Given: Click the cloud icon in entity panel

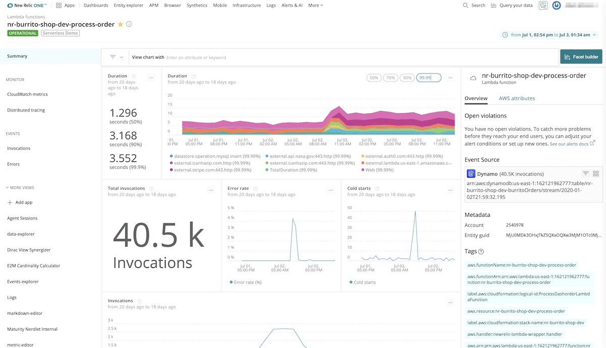Looking at the screenshot, I should pos(473,78).
